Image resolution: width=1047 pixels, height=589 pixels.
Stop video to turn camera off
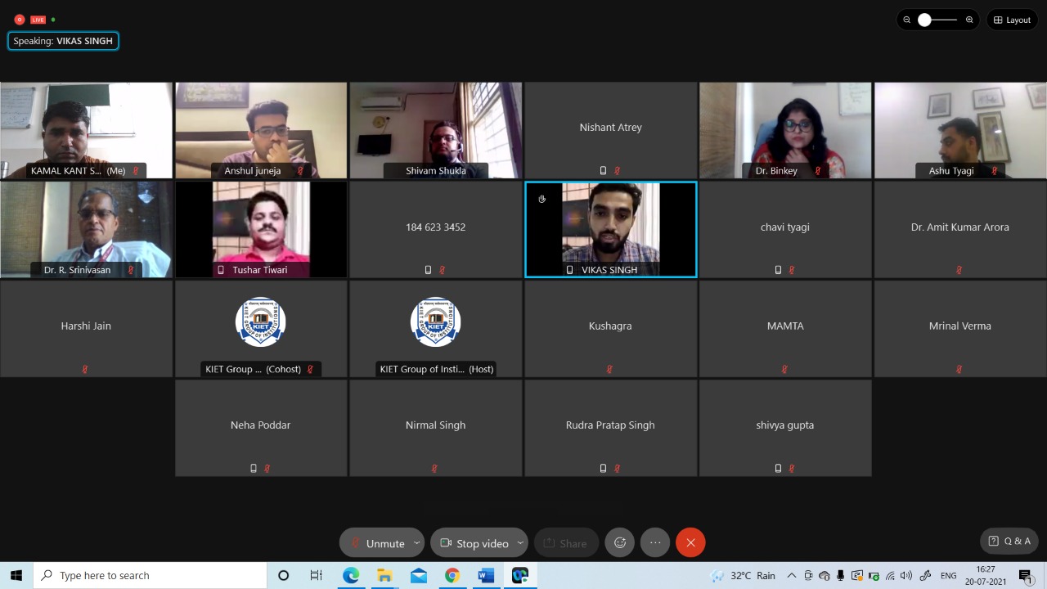(x=474, y=543)
